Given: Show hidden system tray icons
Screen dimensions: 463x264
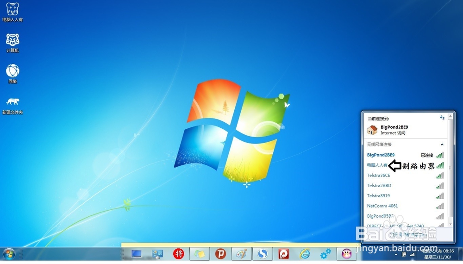Looking at the screenshot, I should (396, 254).
